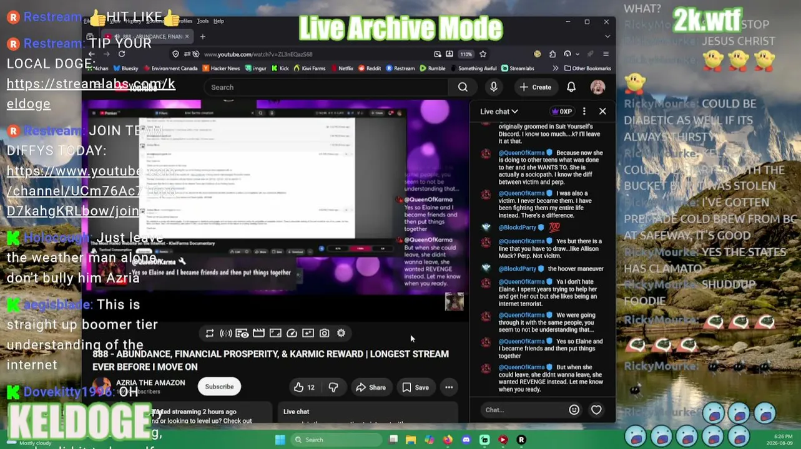This screenshot has height=449, width=801.
Task: Dislike the video with thumbs down
Action: pos(333,387)
